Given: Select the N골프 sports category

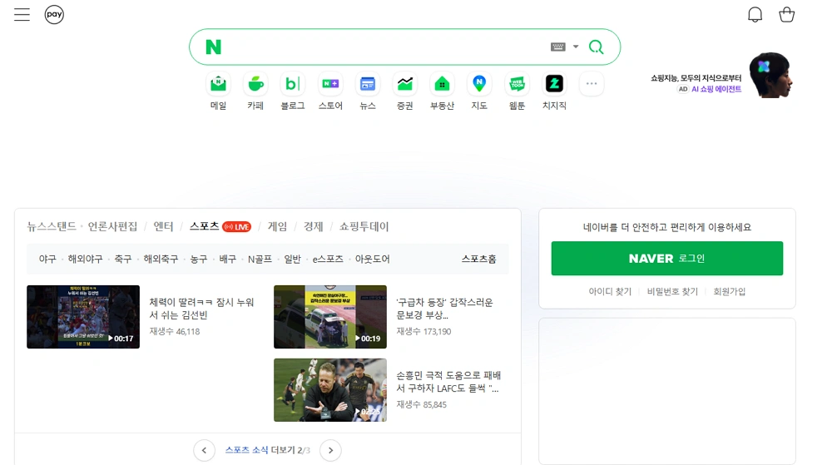Looking at the screenshot, I should pyautogui.click(x=260, y=259).
